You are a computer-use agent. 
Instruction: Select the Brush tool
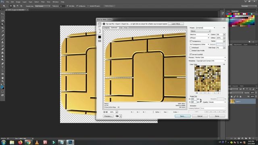tap(2, 39)
